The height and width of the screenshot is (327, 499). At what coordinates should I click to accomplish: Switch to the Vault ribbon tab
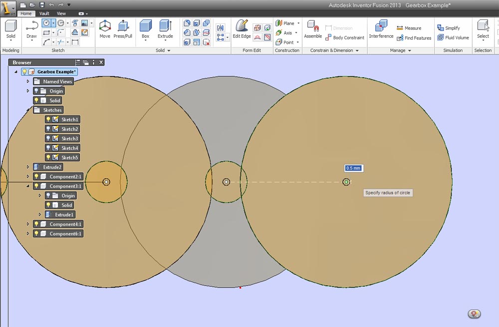point(44,13)
